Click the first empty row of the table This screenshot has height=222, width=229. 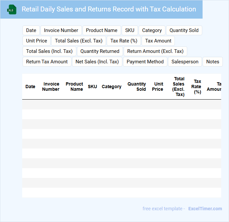click(121, 104)
